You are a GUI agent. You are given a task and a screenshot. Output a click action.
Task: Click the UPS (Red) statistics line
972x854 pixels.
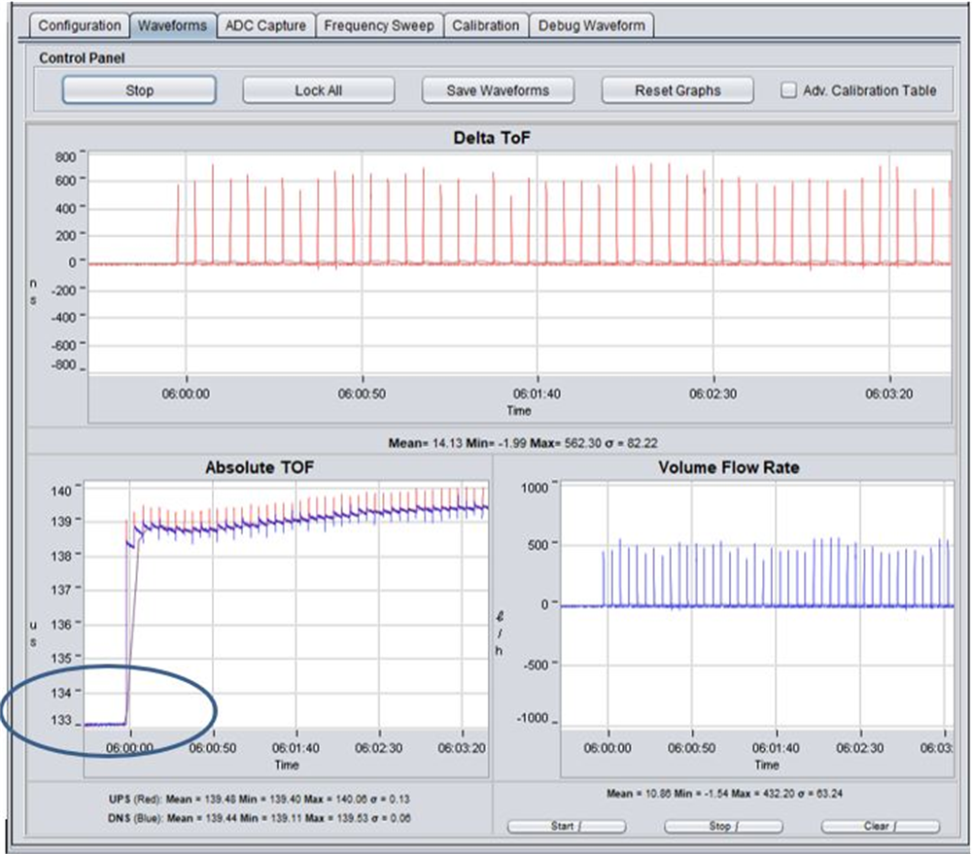point(260,801)
